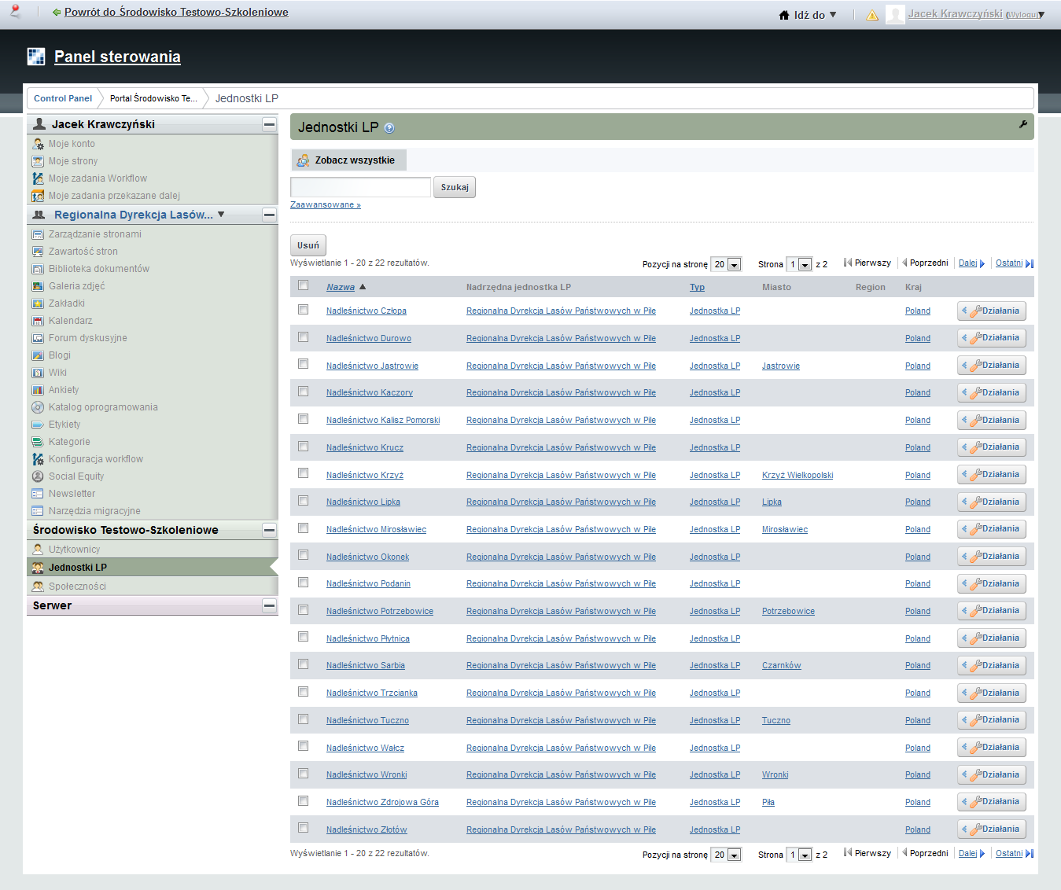Open the bottom Pozycji na stronę dropdown
1061x890 pixels.
click(726, 855)
